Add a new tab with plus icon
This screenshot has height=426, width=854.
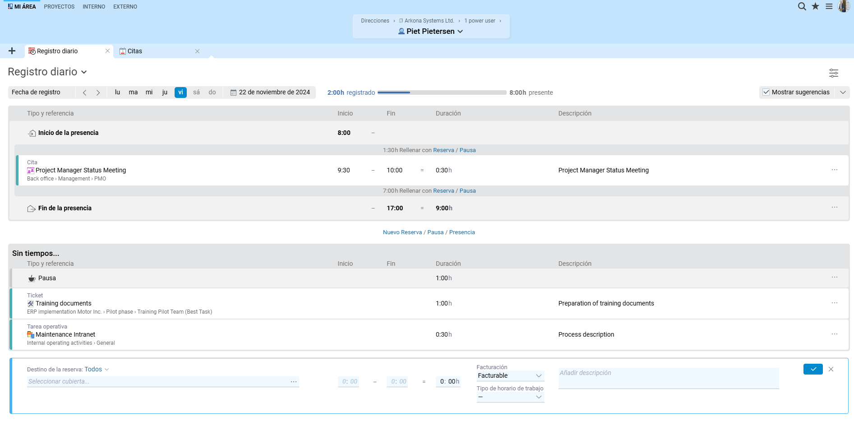(x=12, y=51)
